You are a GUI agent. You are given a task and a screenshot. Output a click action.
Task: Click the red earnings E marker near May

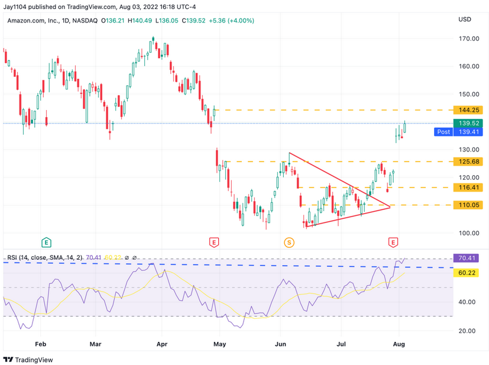coord(213,242)
